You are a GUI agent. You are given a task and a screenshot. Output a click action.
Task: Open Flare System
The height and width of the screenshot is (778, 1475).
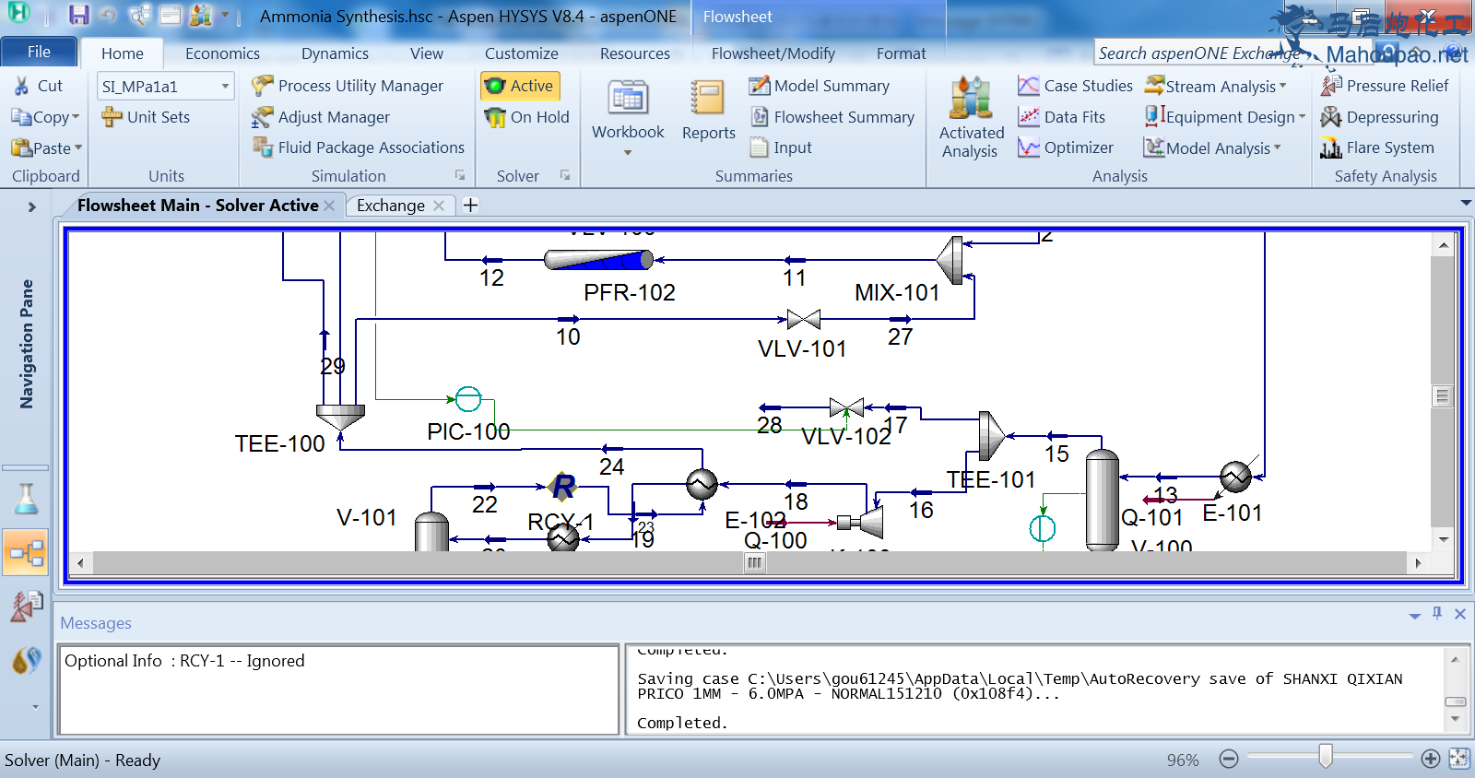[1377, 147]
